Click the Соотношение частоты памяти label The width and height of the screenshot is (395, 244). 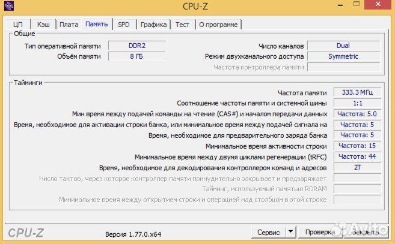point(252,103)
